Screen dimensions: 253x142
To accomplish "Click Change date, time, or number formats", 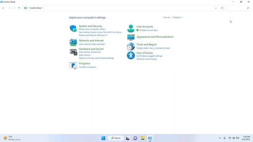I will click(153, 48).
